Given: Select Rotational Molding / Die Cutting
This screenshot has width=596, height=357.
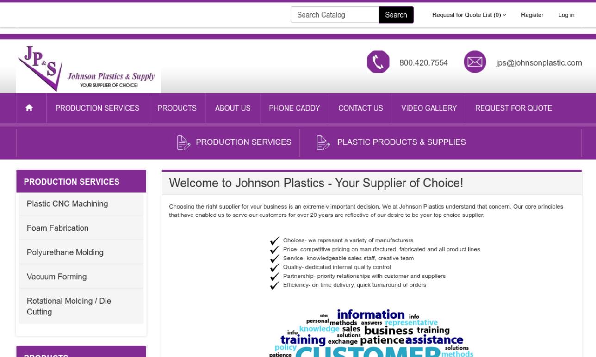Looking at the screenshot, I should pos(81,306).
